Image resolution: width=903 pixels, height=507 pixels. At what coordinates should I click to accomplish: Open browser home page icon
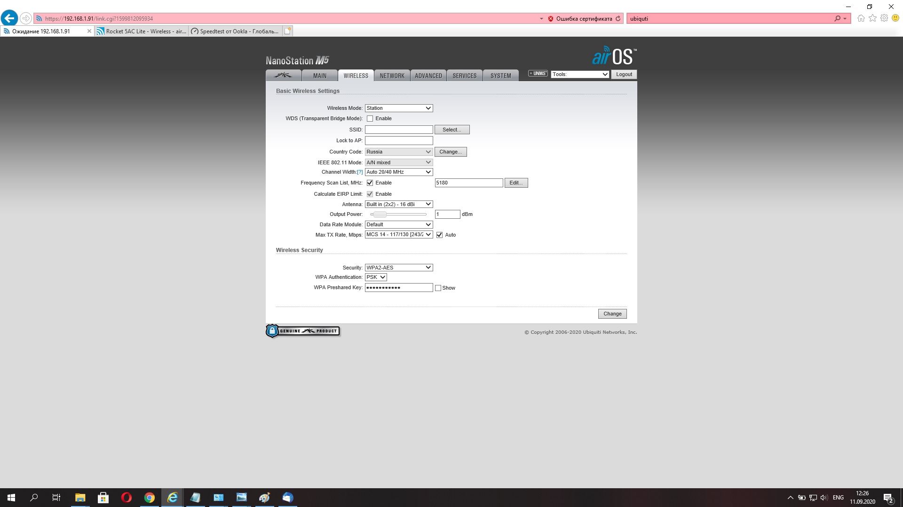pyautogui.click(x=861, y=18)
